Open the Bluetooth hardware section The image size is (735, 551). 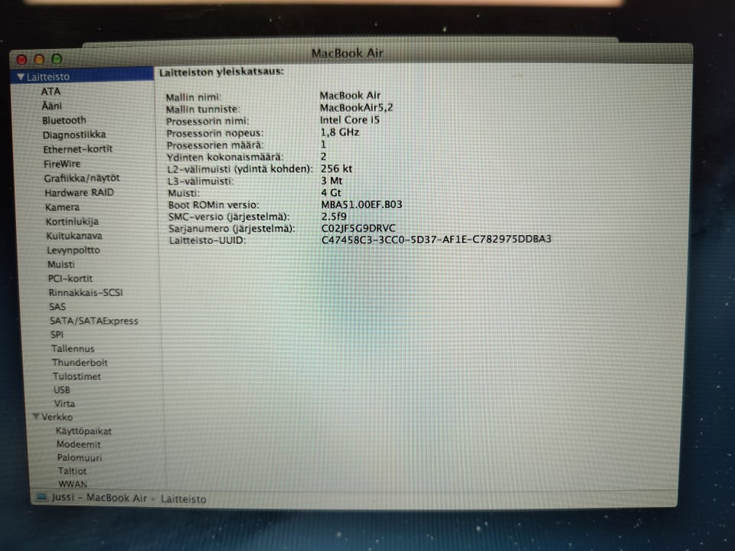[64, 120]
